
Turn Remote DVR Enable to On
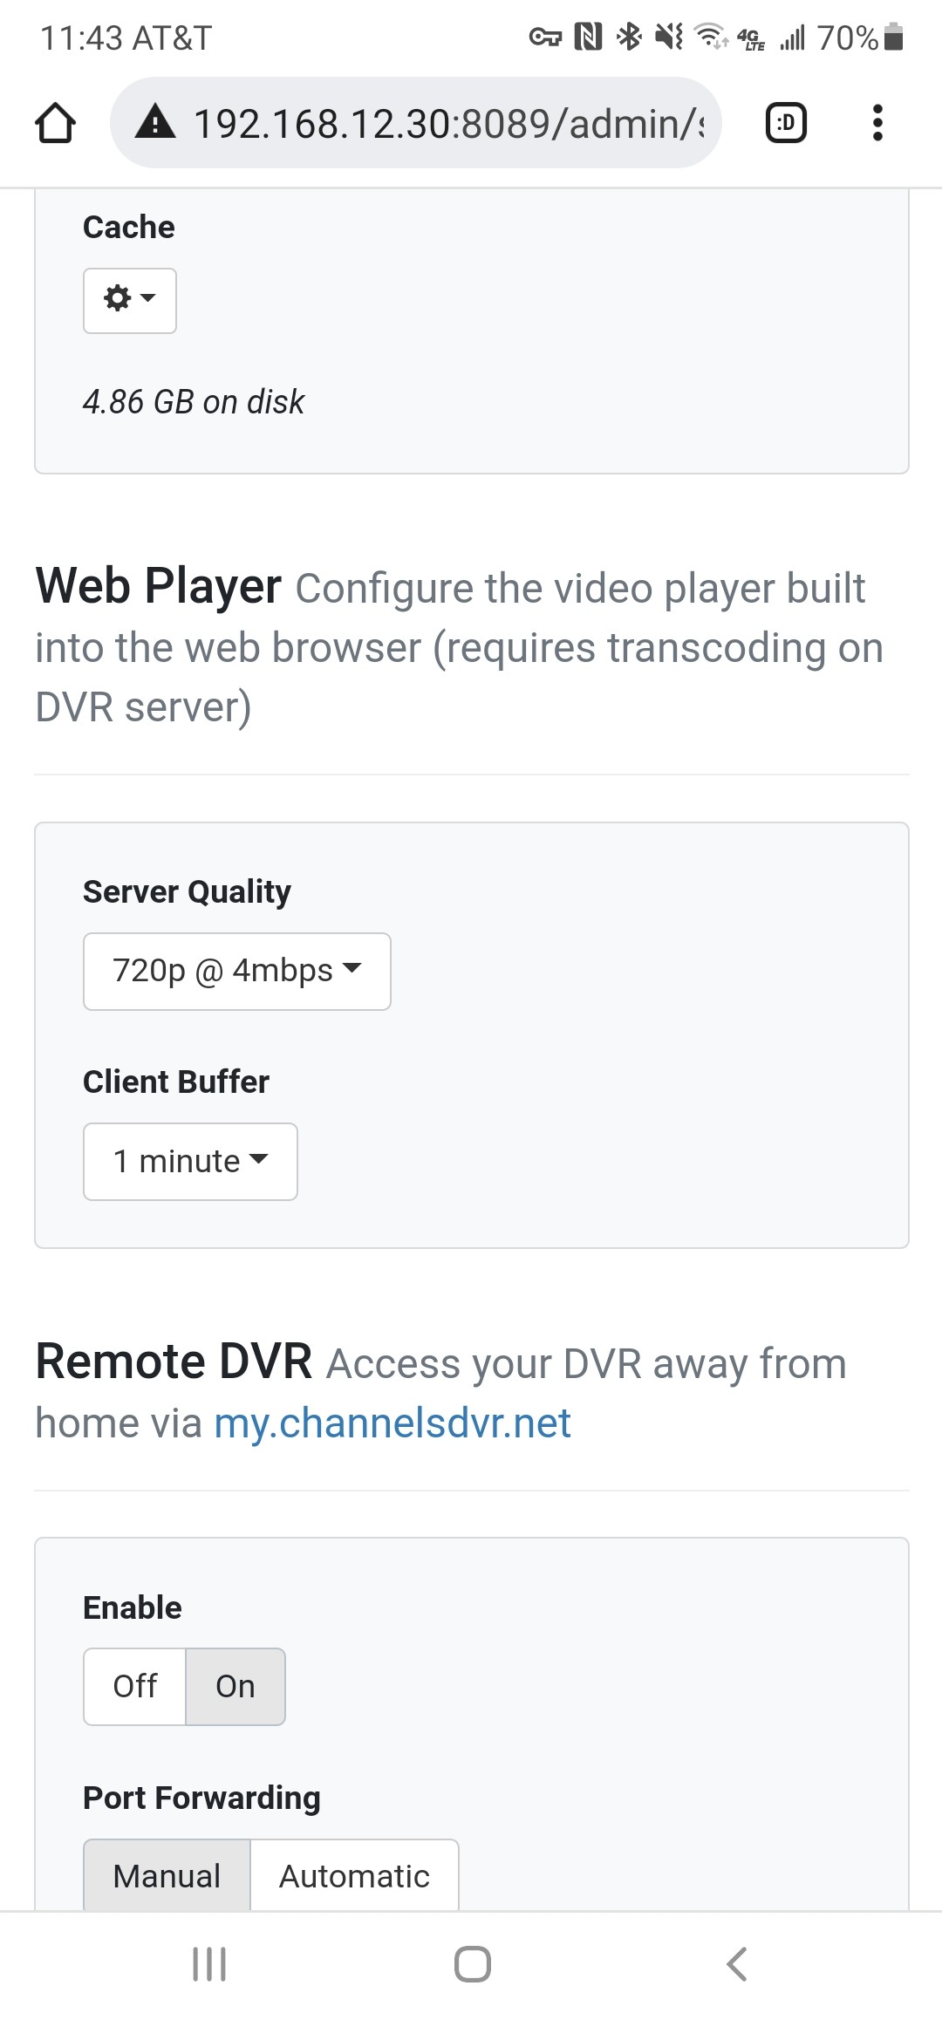[235, 1686]
